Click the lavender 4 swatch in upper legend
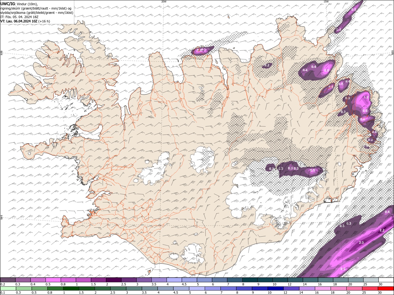This screenshot has height=295, width=394. [x=174, y=280]
